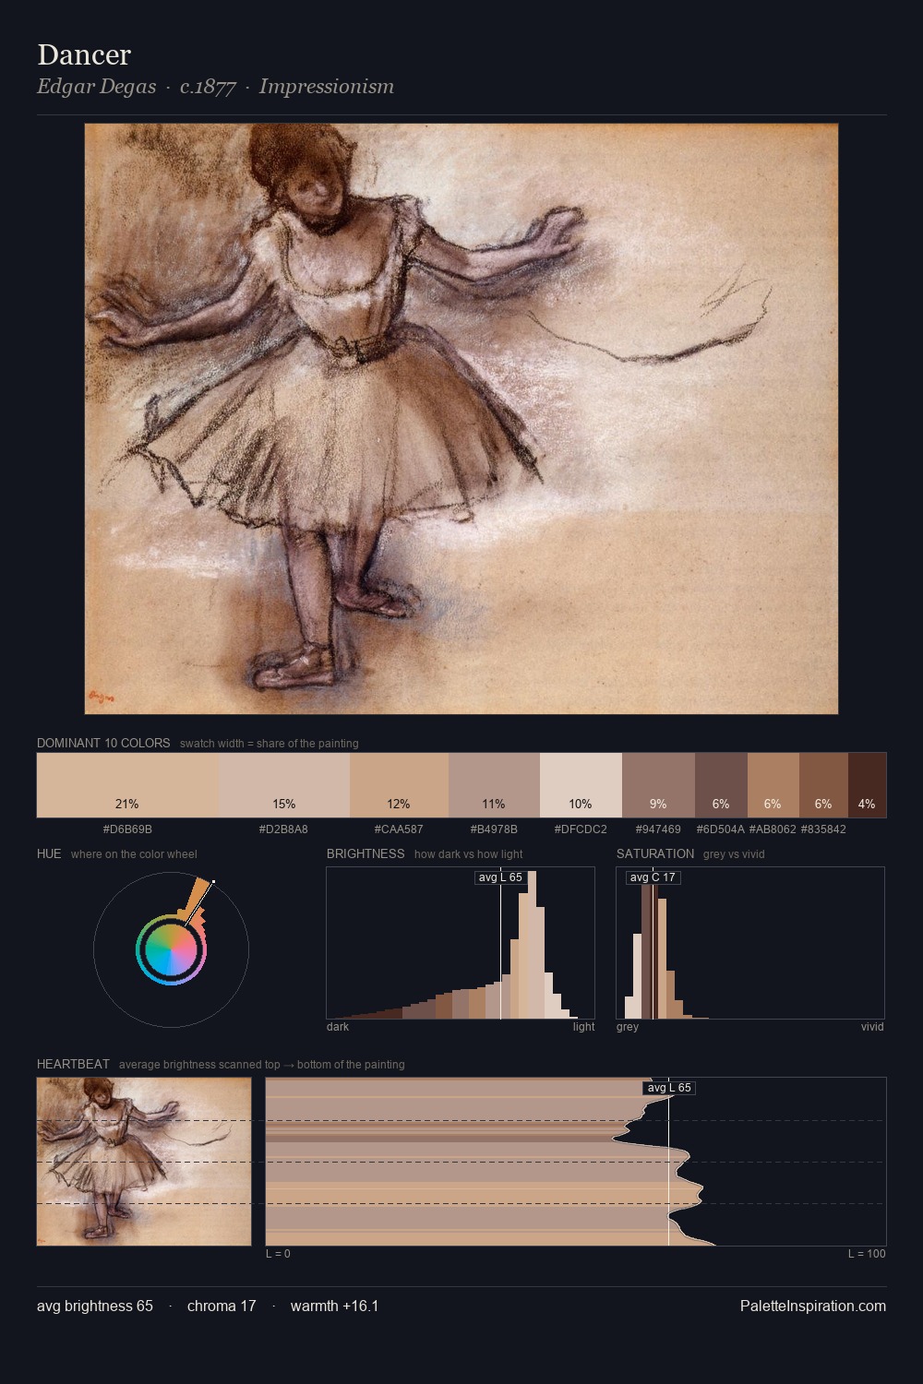Click the 'Dancer' title

point(84,54)
